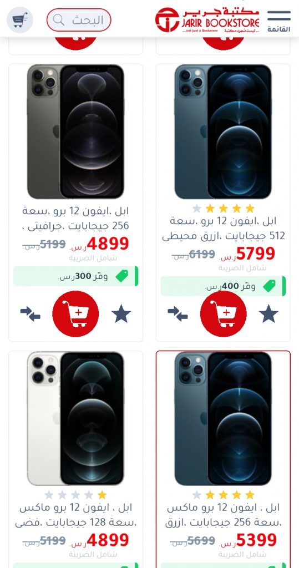This screenshot has width=299, height=568.
Task: Open pacific blue iPhone 12 Pro 512GB image
Action: (x=223, y=132)
